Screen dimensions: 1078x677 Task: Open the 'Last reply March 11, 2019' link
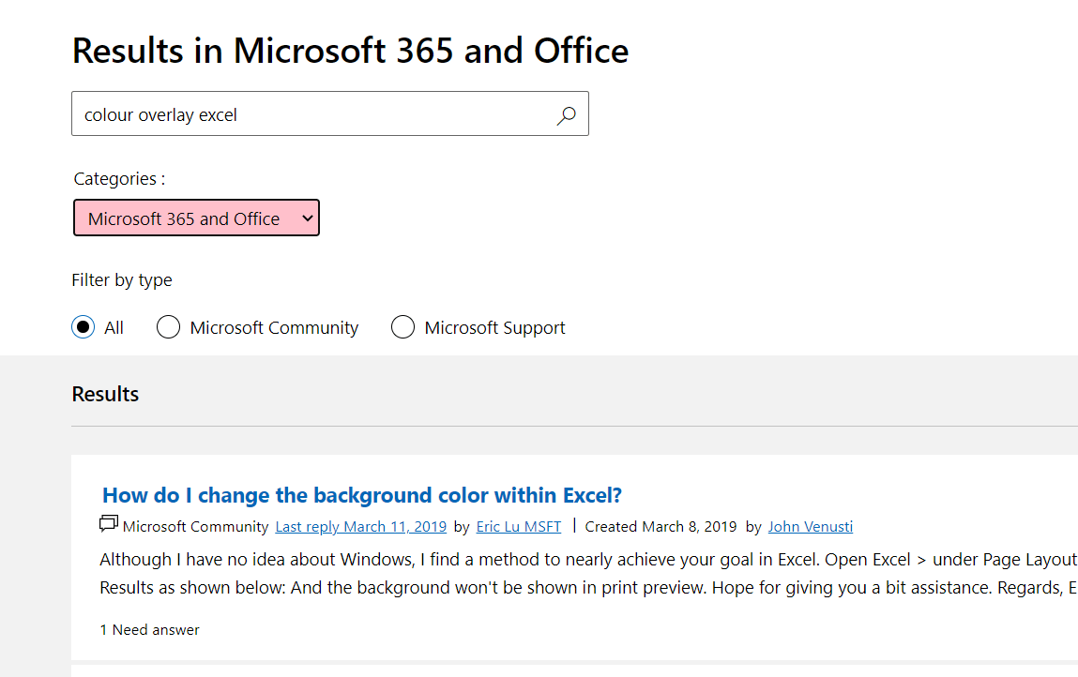tap(361, 527)
